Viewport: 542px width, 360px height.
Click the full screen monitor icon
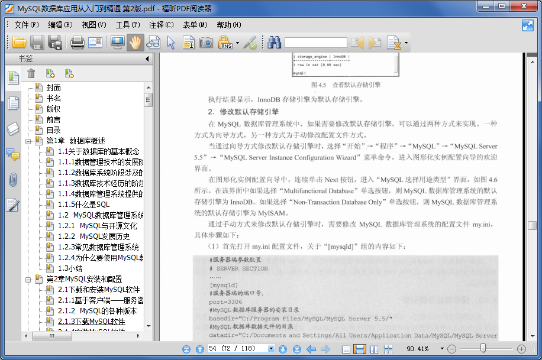(118, 43)
